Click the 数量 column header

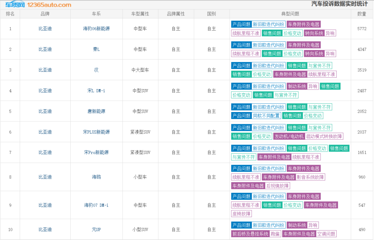point(362,14)
